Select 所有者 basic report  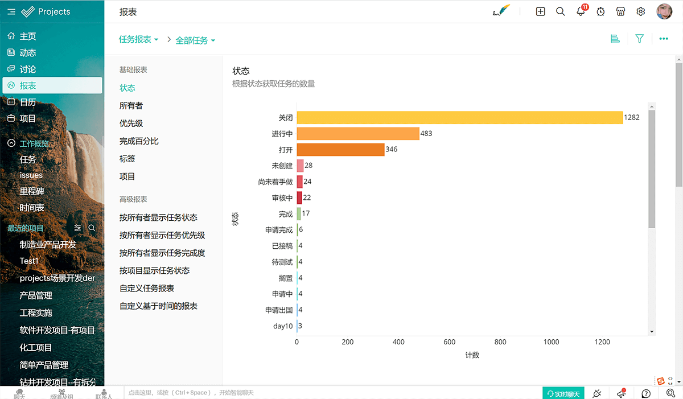coord(131,106)
